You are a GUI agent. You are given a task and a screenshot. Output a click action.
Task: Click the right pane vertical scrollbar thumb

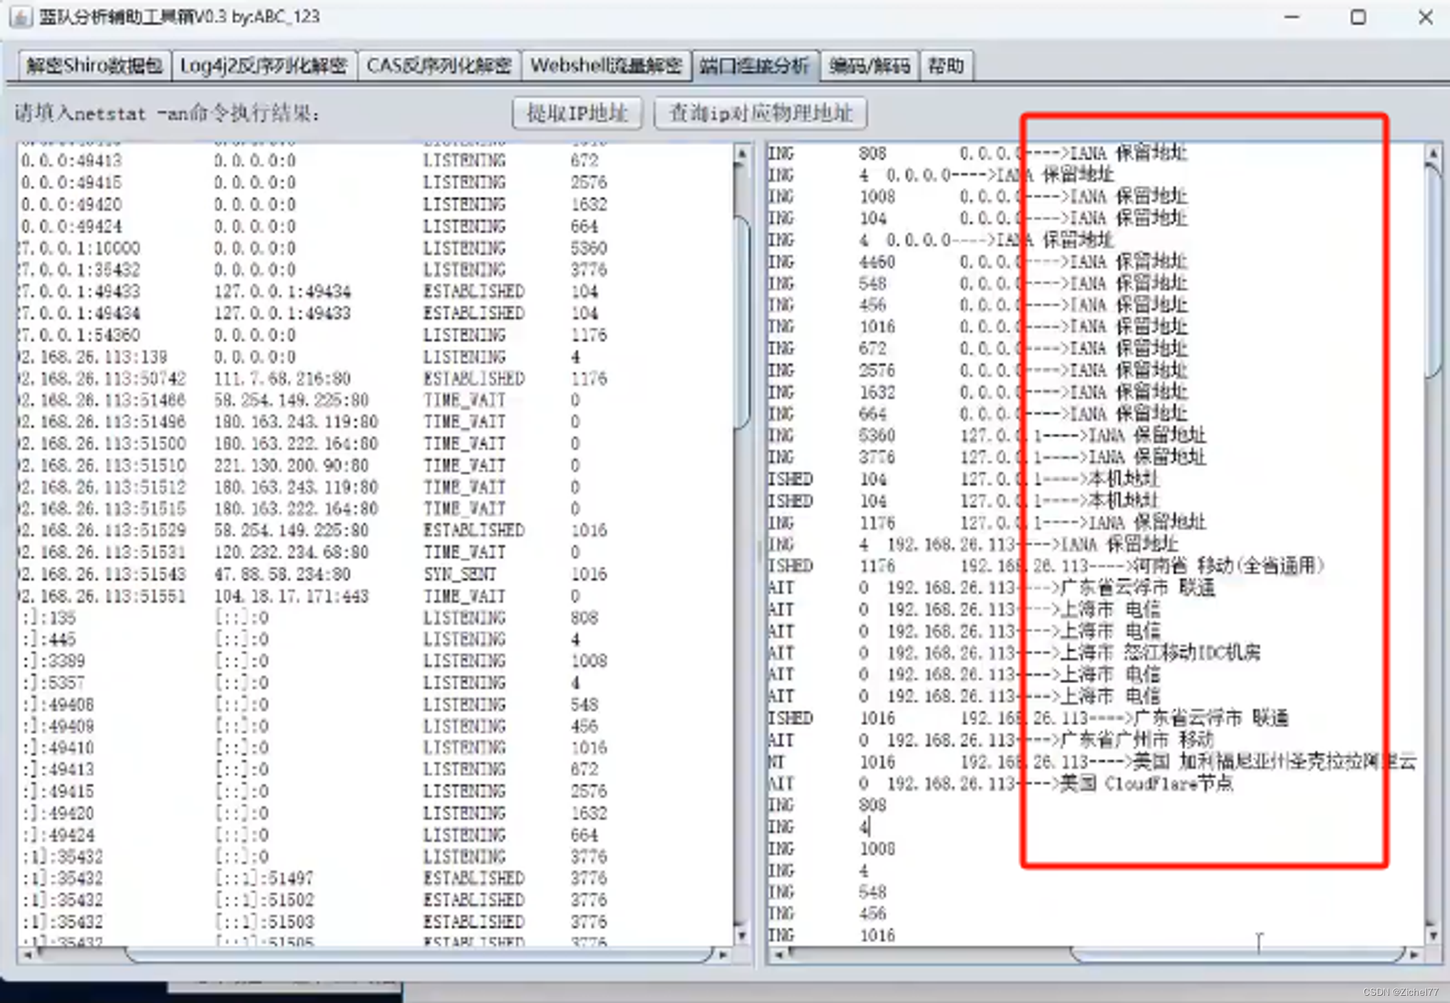click(x=1433, y=272)
